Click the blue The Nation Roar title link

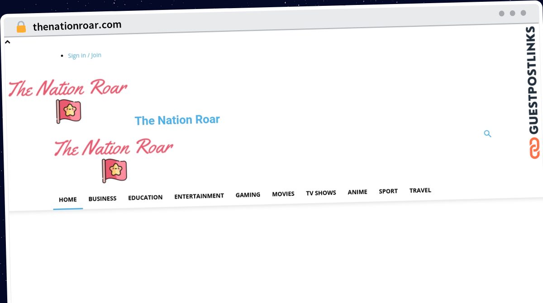pos(177,120)
